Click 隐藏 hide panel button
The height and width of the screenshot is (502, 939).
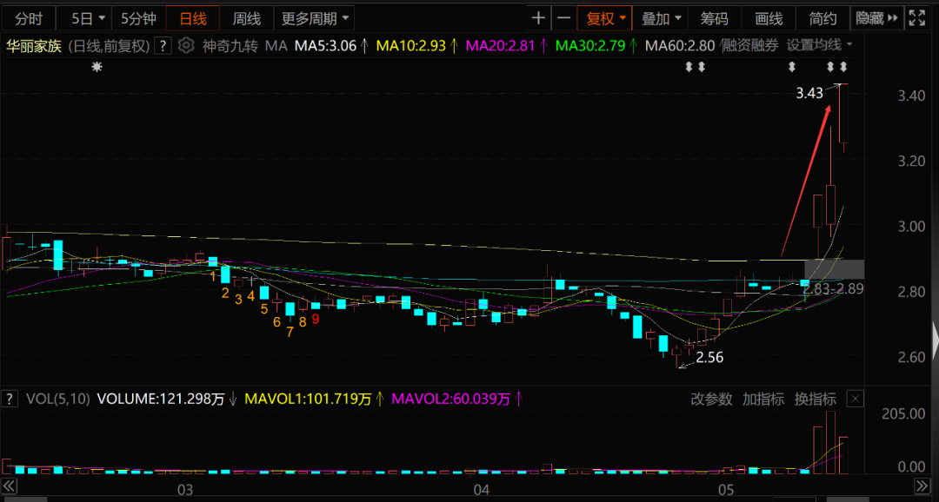coord(876,18)
